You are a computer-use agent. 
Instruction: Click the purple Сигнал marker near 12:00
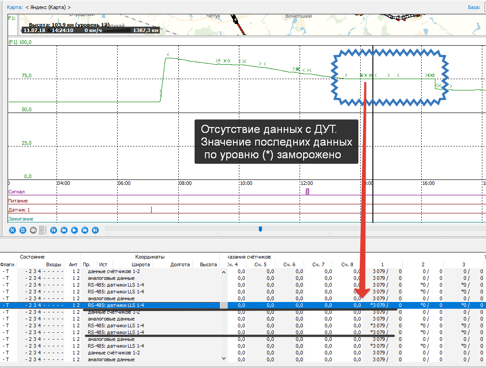307,192
